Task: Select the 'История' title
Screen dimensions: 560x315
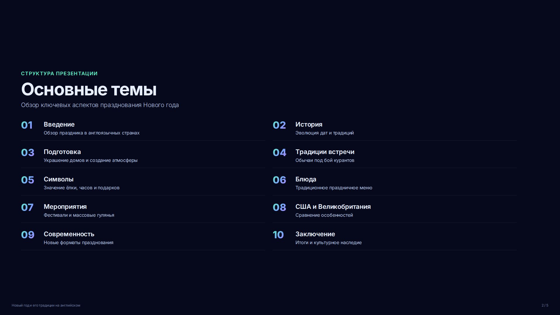Action: (x=309, y=125)
